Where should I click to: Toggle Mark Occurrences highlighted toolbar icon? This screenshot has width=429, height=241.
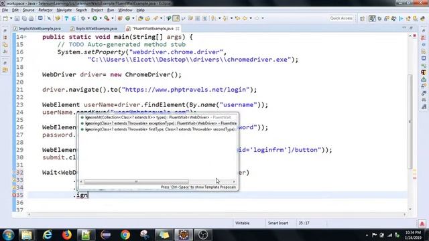(x=176, y=18)
